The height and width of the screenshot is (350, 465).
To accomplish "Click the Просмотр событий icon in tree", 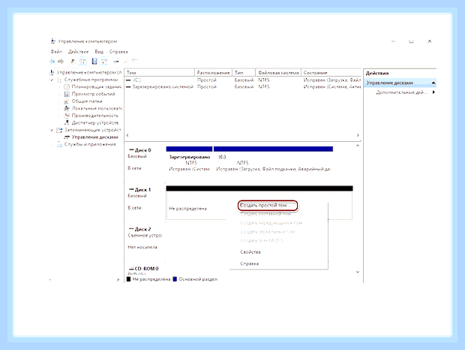I will click(67, 94).
